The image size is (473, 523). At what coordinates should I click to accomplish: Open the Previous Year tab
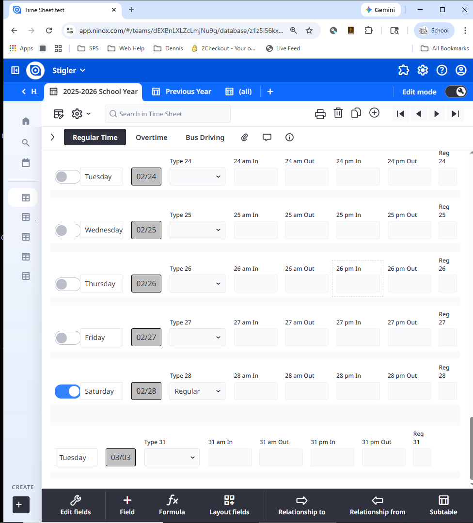pyautogui.click(x=182, y=92)
